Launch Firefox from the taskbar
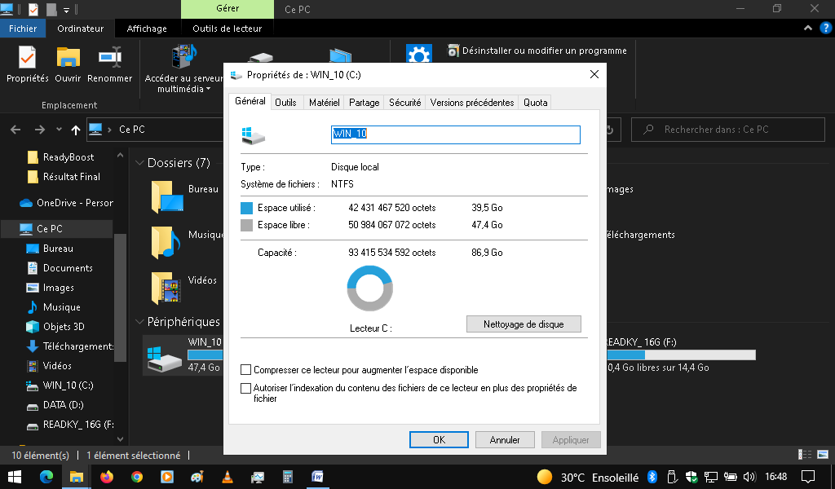835x489 pixels. (107, 477)
